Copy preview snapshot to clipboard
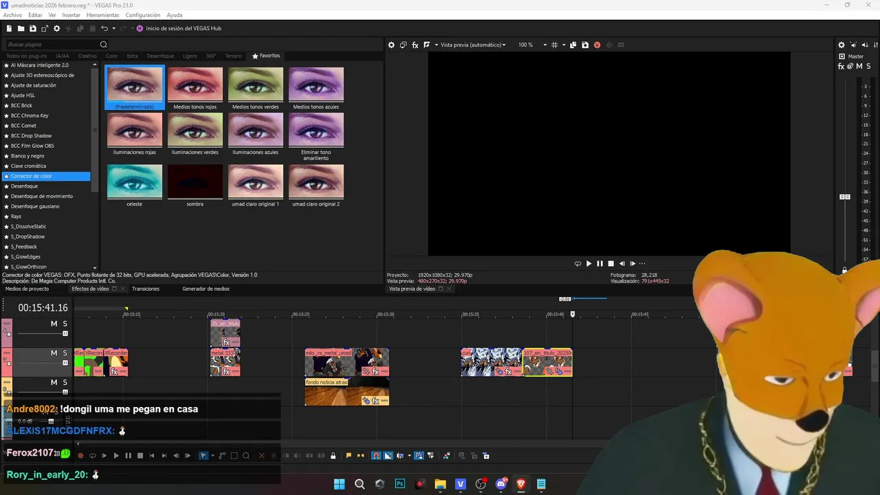This screenshot has height=495, width=880. tap(573, 45)
